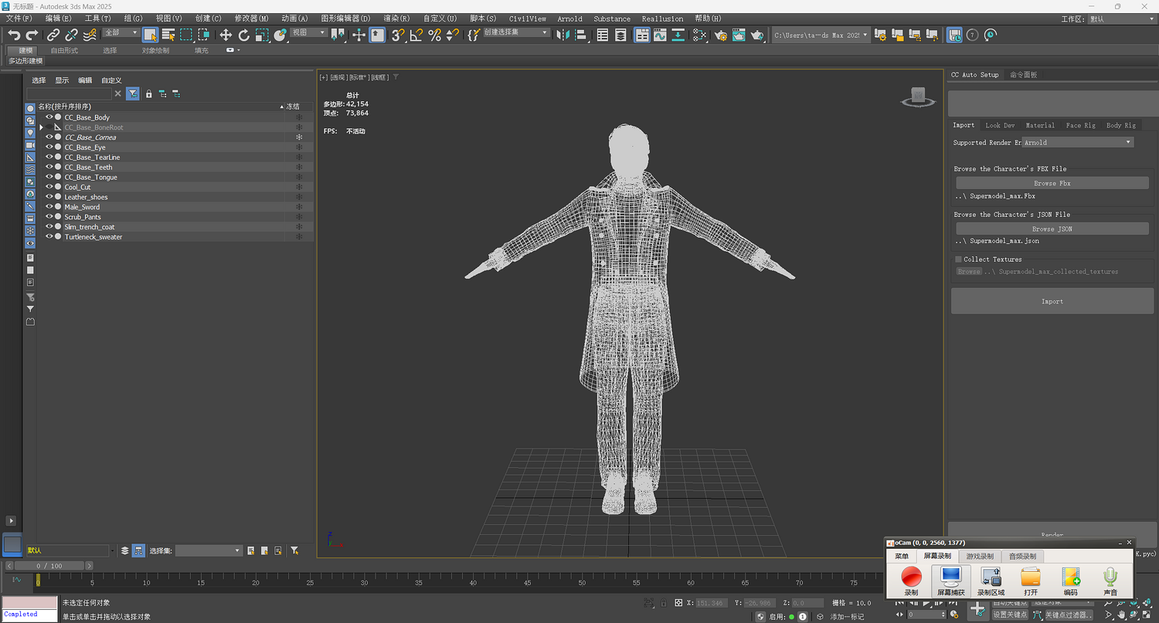
Task: Open the 创建选择集 selection set dropdown
Action: pyautogui.click(x=516, y=33)
